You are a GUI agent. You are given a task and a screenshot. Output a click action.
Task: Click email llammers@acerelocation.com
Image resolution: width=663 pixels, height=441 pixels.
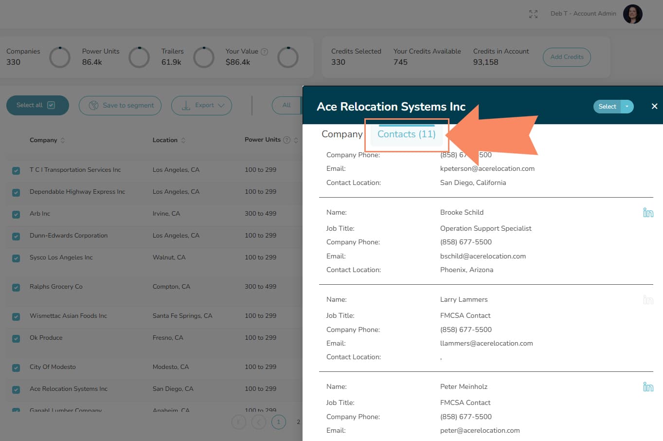pos(486,343)
